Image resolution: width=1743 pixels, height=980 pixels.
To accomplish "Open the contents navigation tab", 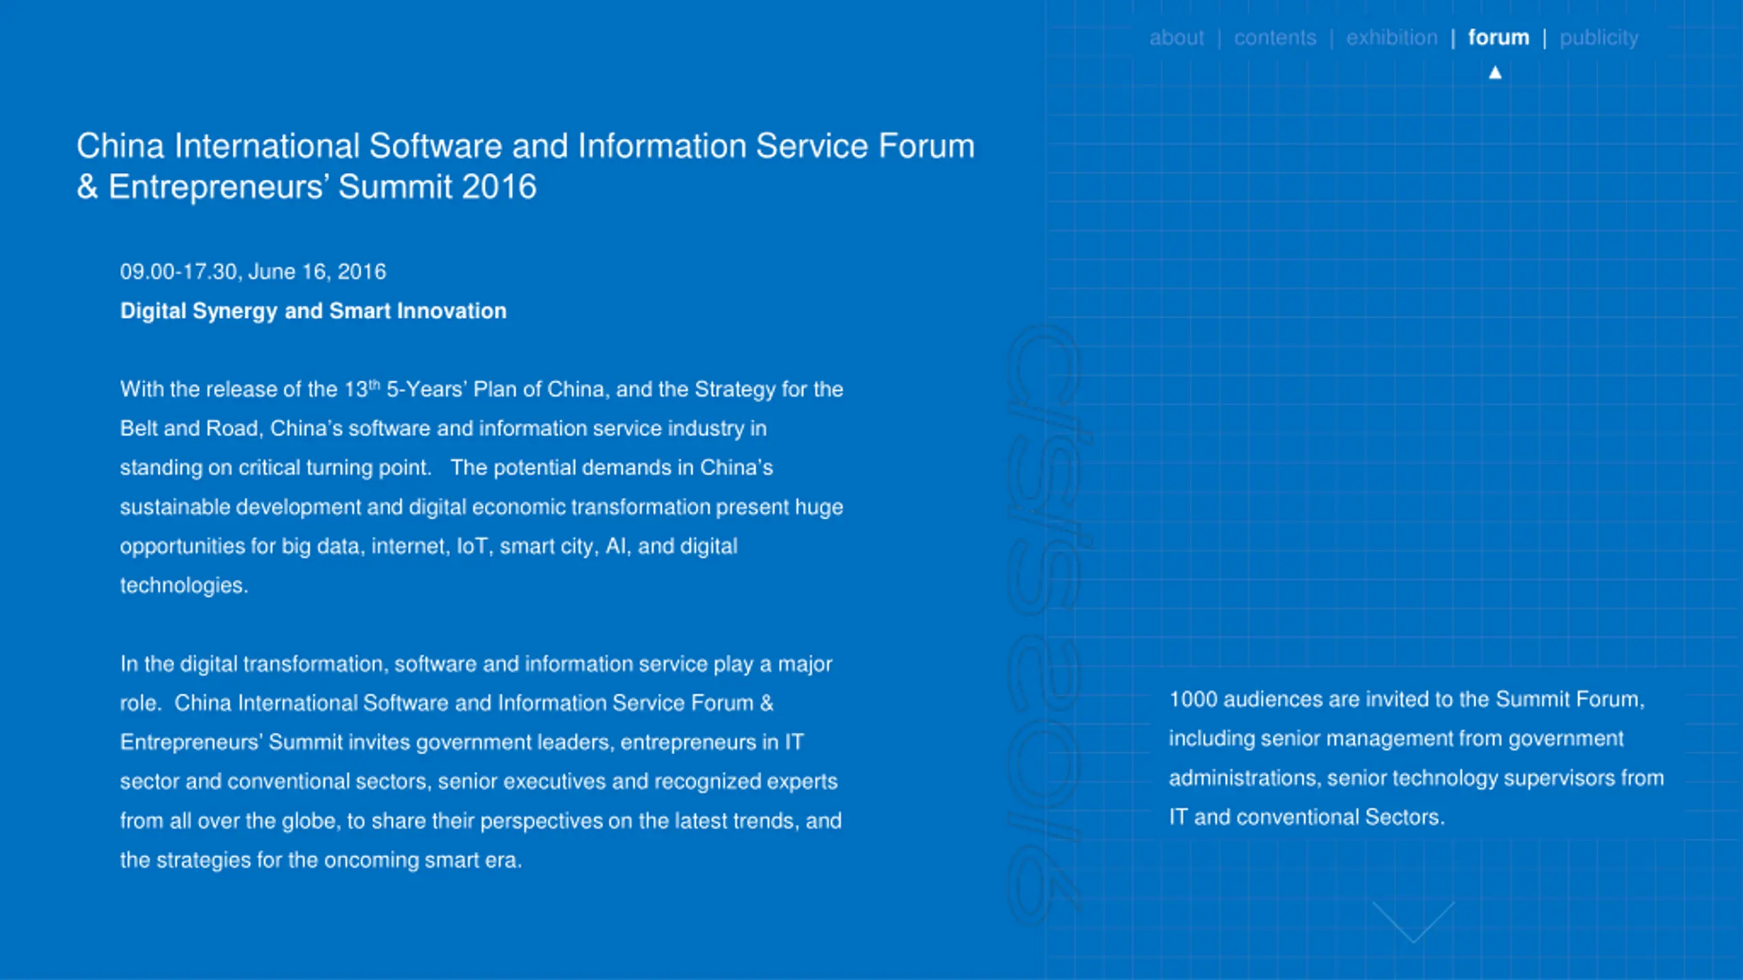I will point(1275,37).
